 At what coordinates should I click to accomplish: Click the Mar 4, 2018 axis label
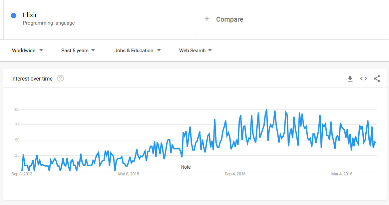342,174
